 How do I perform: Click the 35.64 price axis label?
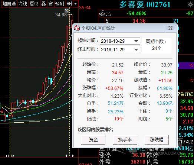click(85, 8)
